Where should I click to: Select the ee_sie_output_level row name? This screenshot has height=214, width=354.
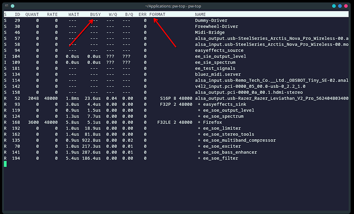click(x=221, y=56)
